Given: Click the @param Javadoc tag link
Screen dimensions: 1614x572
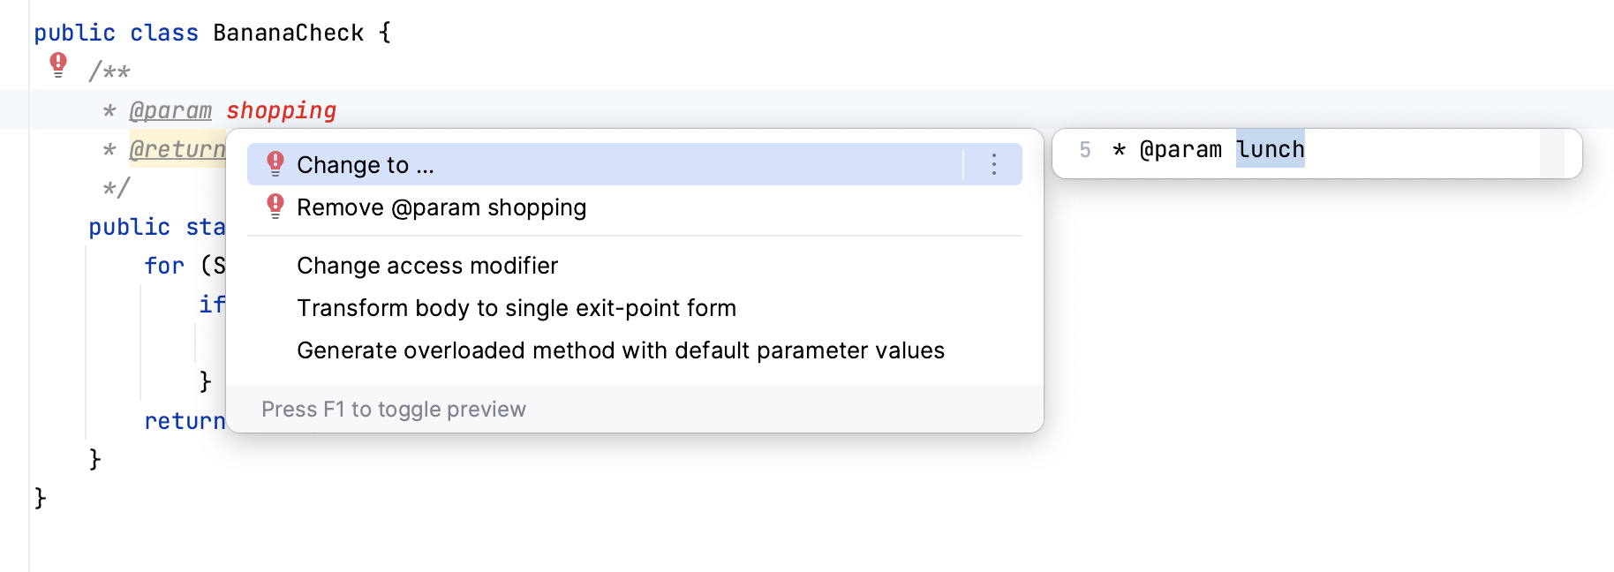Looking at the screenshot, I should pos(172,109).
